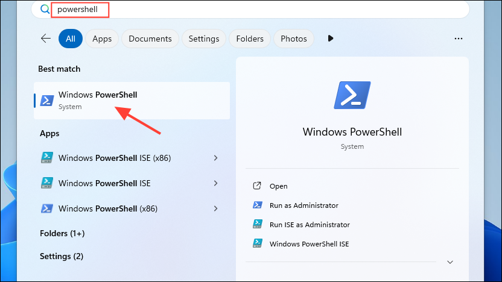Image resolution: width=502 pixels, height=282 pixels.
Task: Open the Settings (2) section
Action: click(62, 257)
